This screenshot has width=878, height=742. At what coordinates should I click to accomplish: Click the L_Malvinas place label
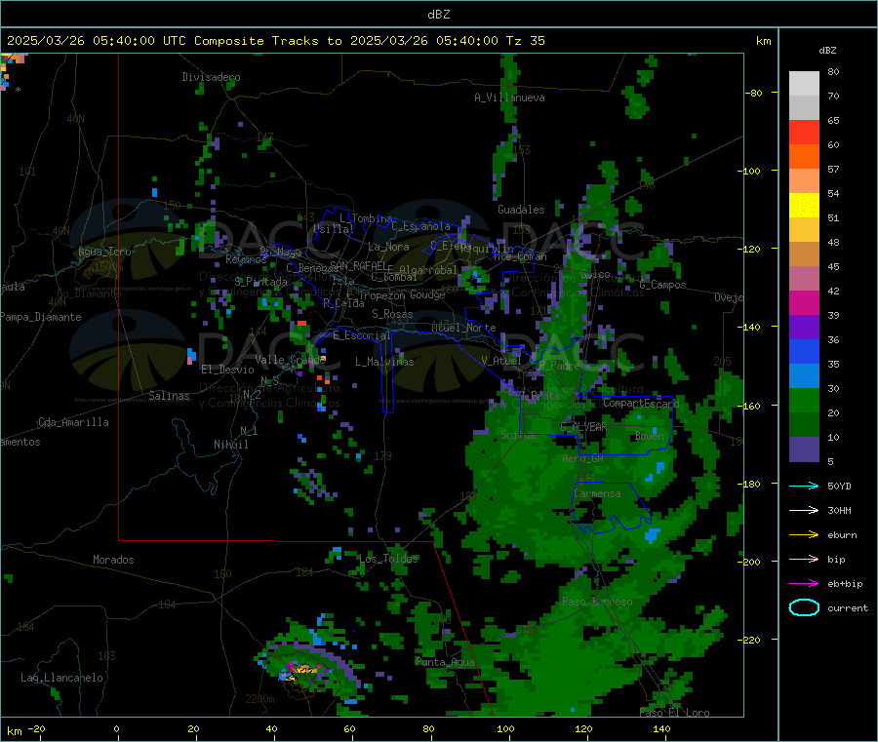click(x=384, y=362)
